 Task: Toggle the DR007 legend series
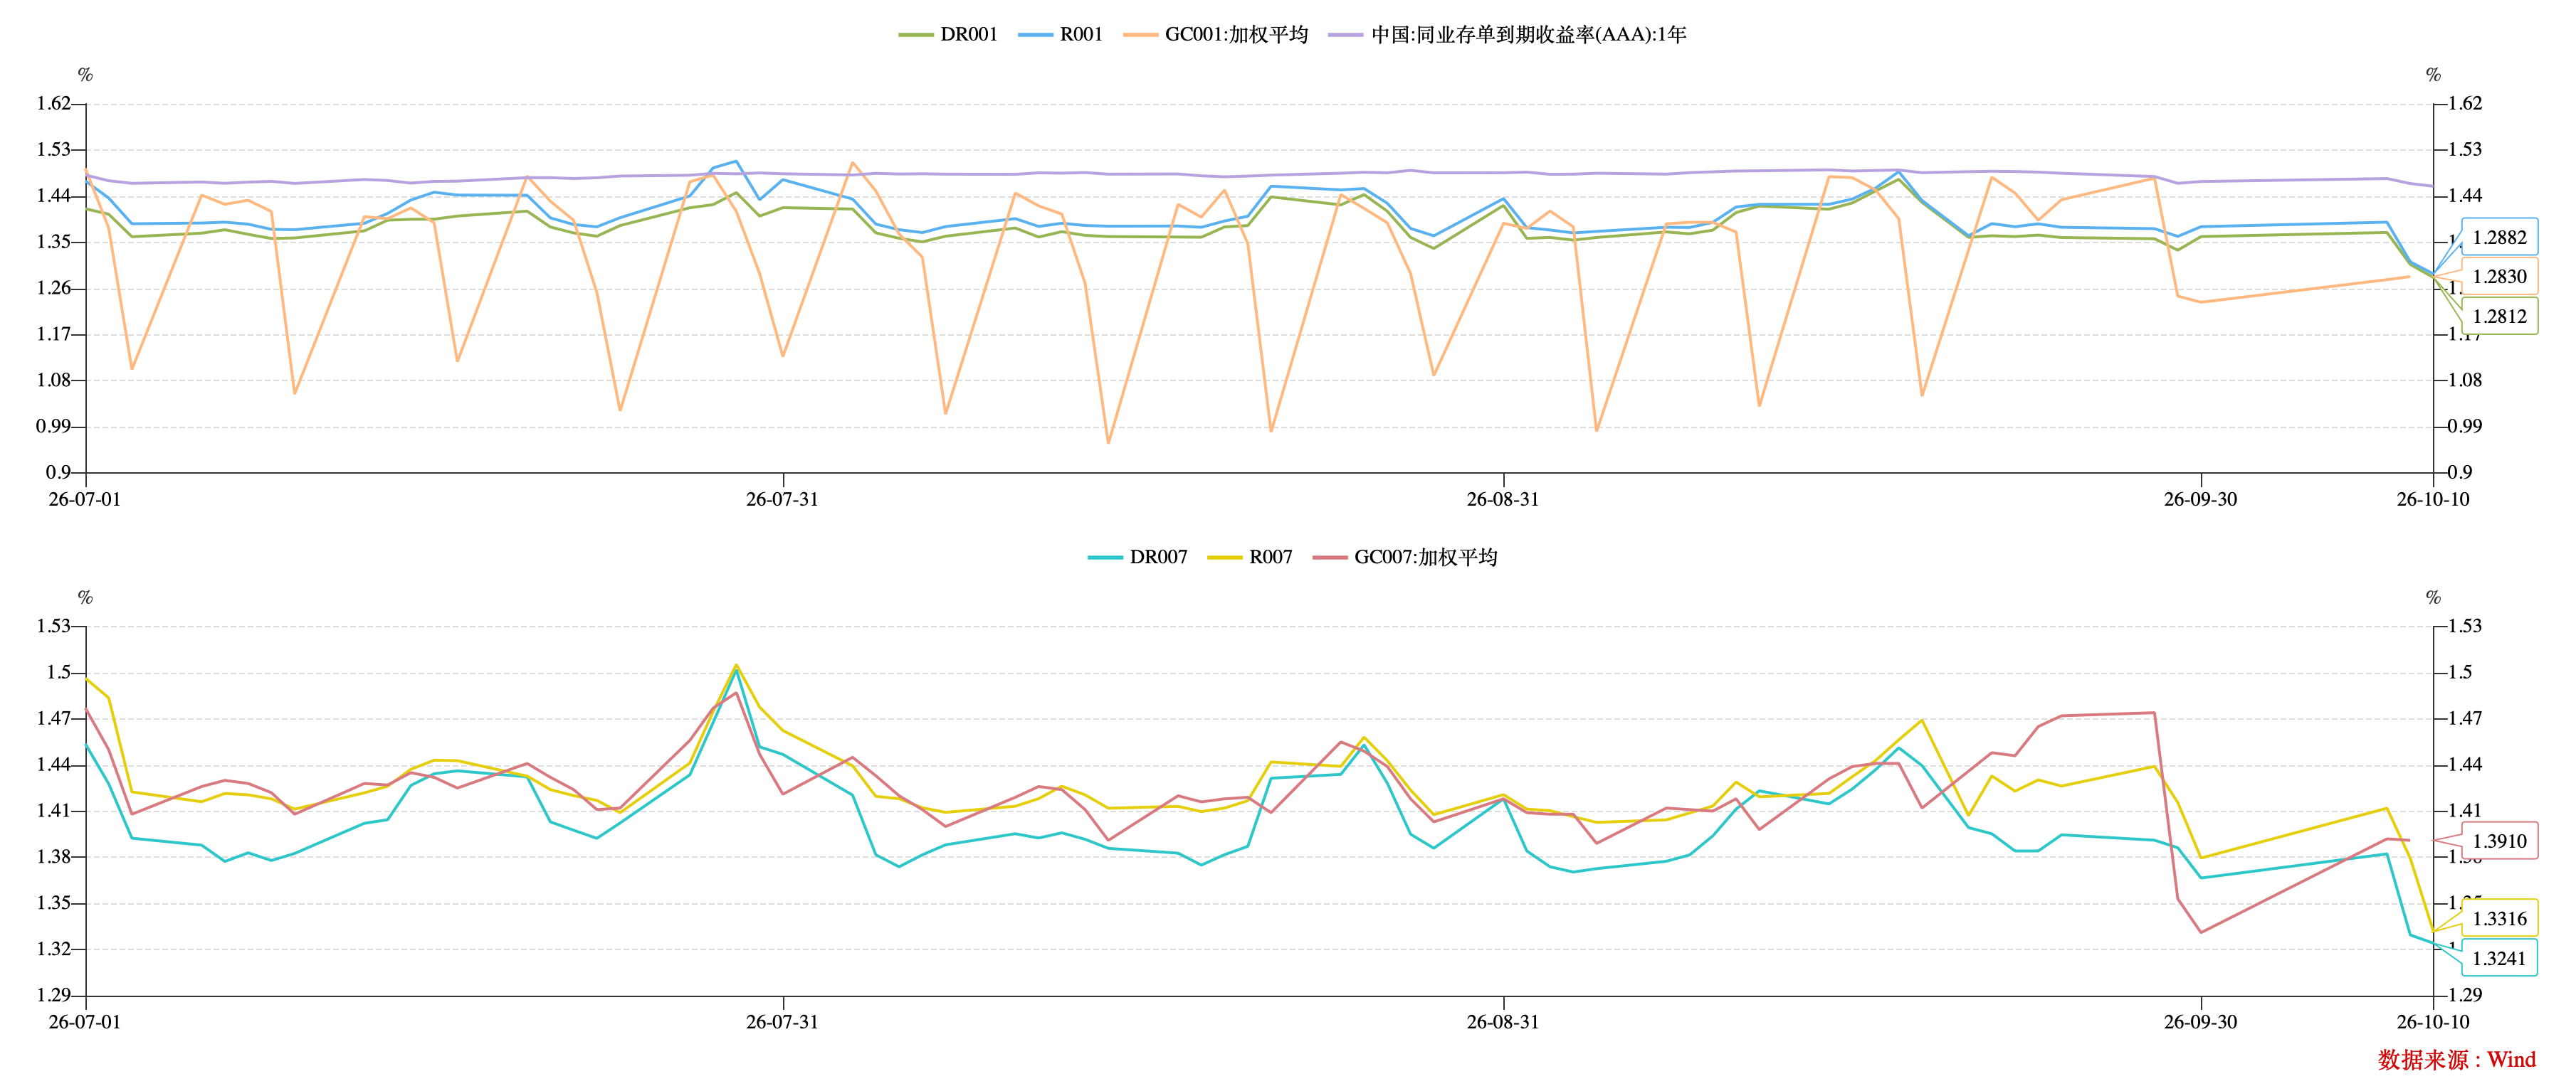[1137, 558]
